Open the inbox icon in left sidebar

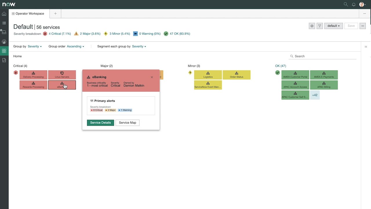pyautogui.click(x=4, y=32)
